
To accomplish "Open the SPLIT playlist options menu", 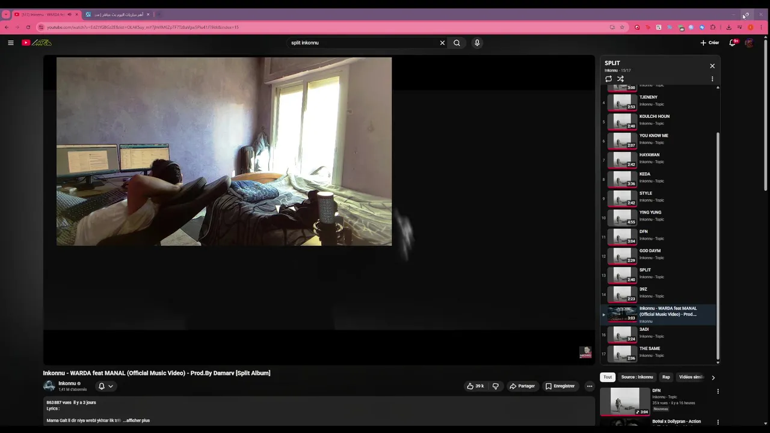I will tap(712, 79).
